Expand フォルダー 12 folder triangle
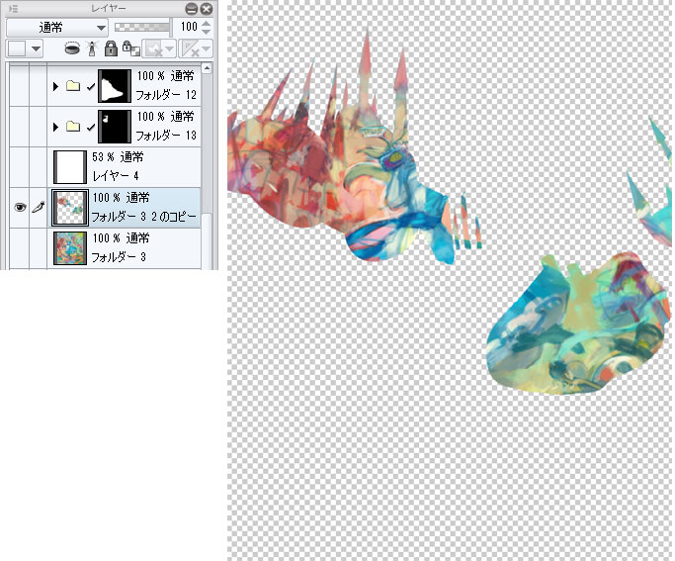Viewport: 675px width, 561px height. coord(55,86)
